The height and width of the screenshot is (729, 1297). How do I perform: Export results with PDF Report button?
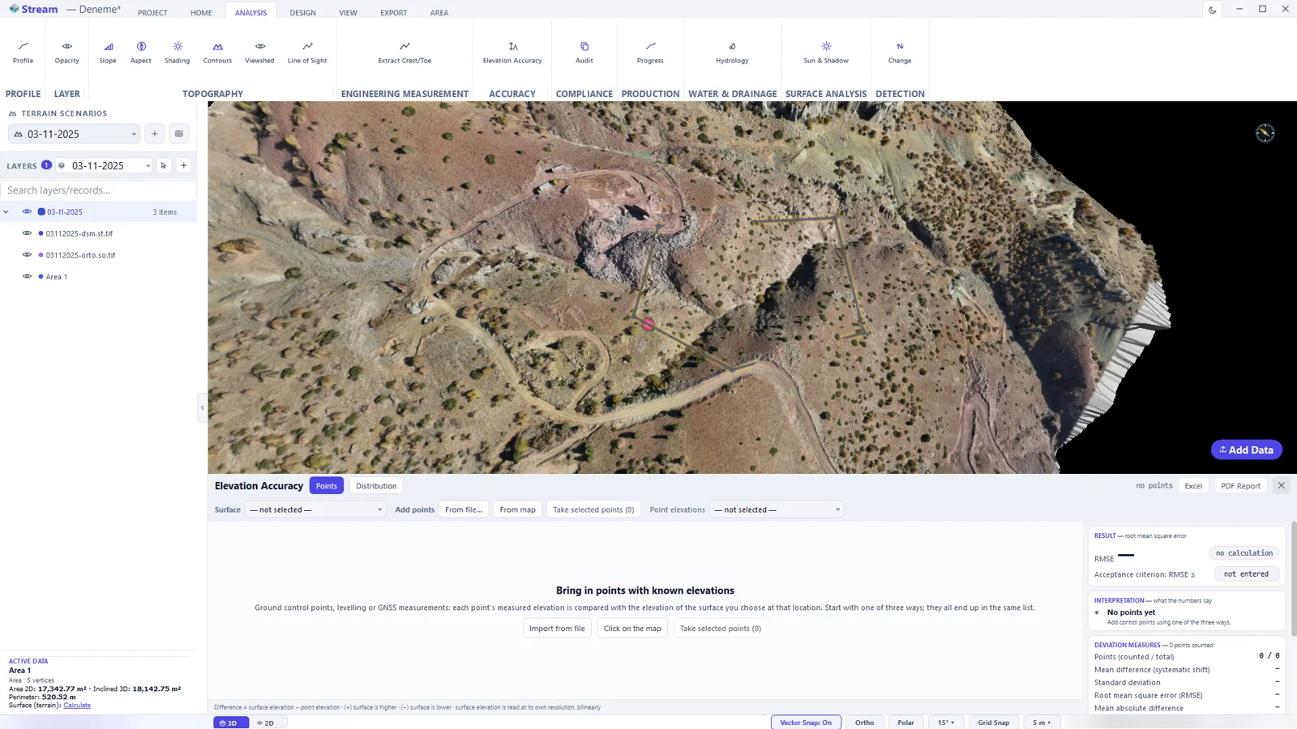pyautogui.click(x=1240, y=486)
